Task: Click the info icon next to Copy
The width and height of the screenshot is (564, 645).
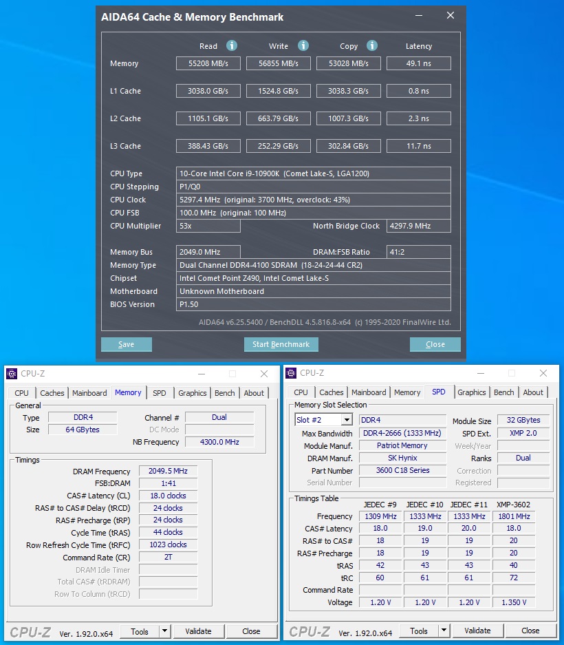Action: [372, 46]
